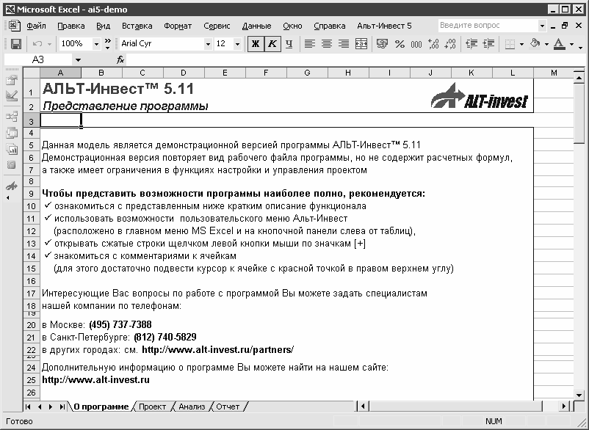The height and width of the screenshot is (430, 589).
Task: Click vertical scrollbar down arrow
Action: point(579,395)
